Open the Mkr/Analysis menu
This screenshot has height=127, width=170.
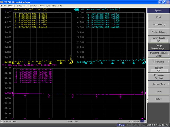point(44,6)
